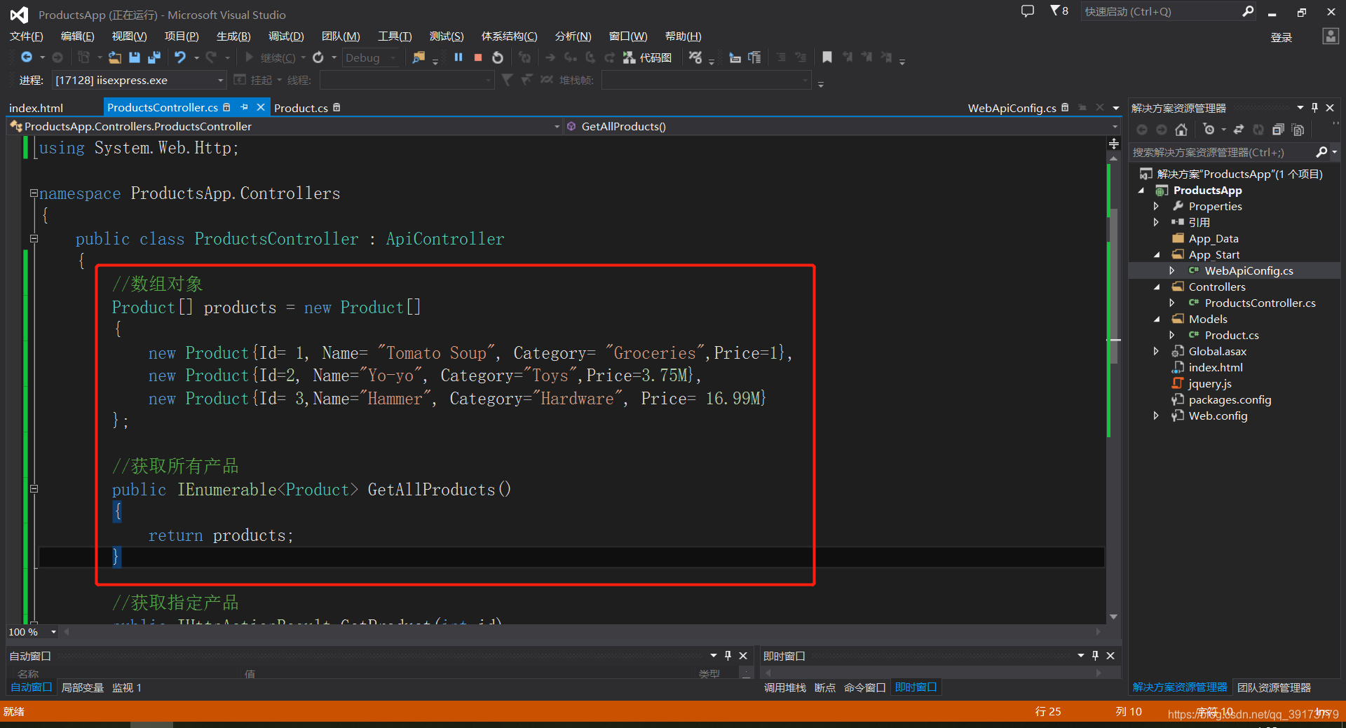1346x728 pixels.
Task: Select Global.asax in Solution Explorer
Action: (x=1217, y=352)
